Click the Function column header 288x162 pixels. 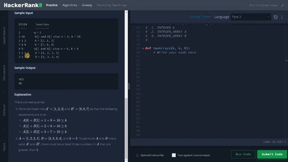(x=42, y=24)
